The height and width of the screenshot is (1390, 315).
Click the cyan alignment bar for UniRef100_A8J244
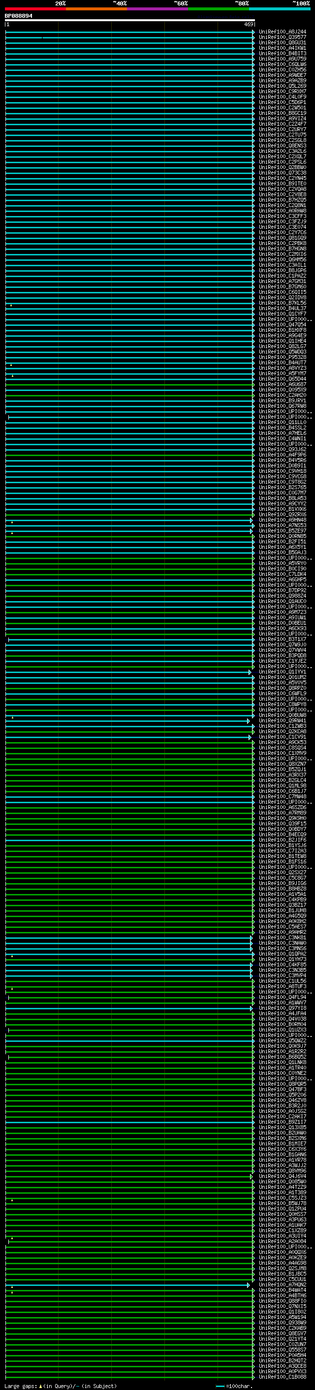(130, 32)
